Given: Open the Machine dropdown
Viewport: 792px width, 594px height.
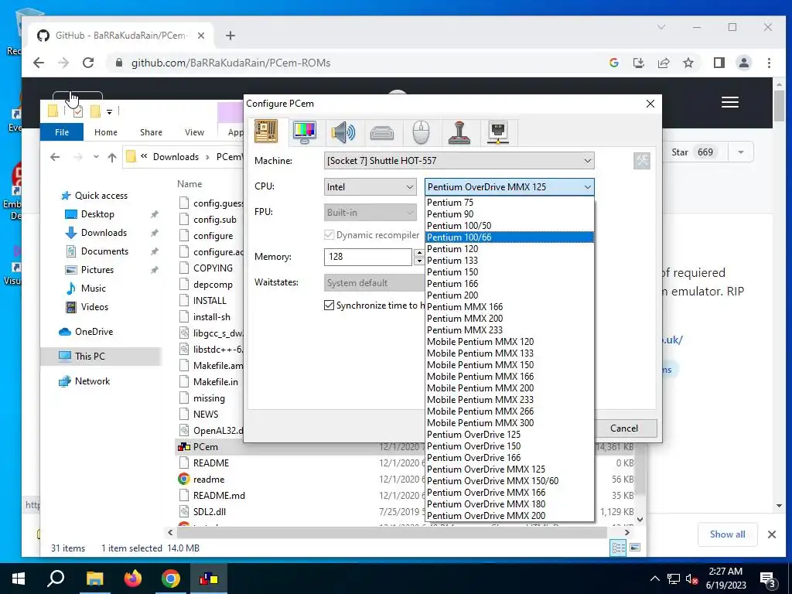Looking at the screenshot, I should 459,161.
